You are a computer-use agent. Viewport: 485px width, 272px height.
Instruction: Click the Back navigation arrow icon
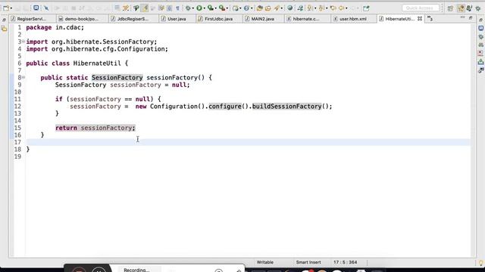[342, 8]
